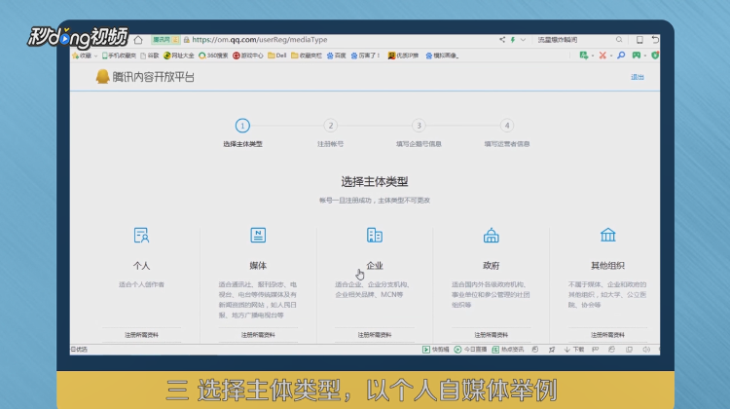Screen dimensions: 730x409
Task: Click step 2 注册帐号 circle
Action: click(x=331, y=126)
